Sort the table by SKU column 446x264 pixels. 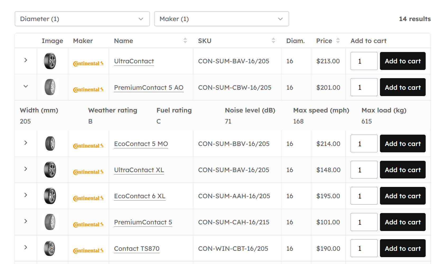273,40
